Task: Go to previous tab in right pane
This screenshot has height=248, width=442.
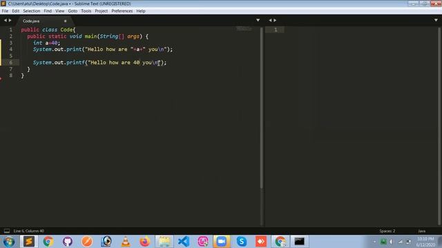Action: tap(270, 20)
